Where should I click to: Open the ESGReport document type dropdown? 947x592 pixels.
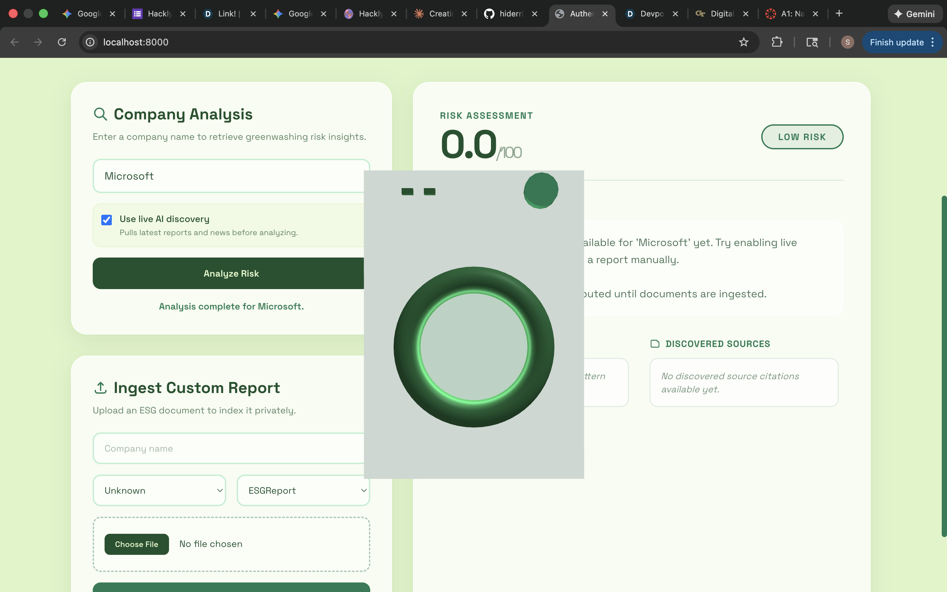tap(303, 490)
